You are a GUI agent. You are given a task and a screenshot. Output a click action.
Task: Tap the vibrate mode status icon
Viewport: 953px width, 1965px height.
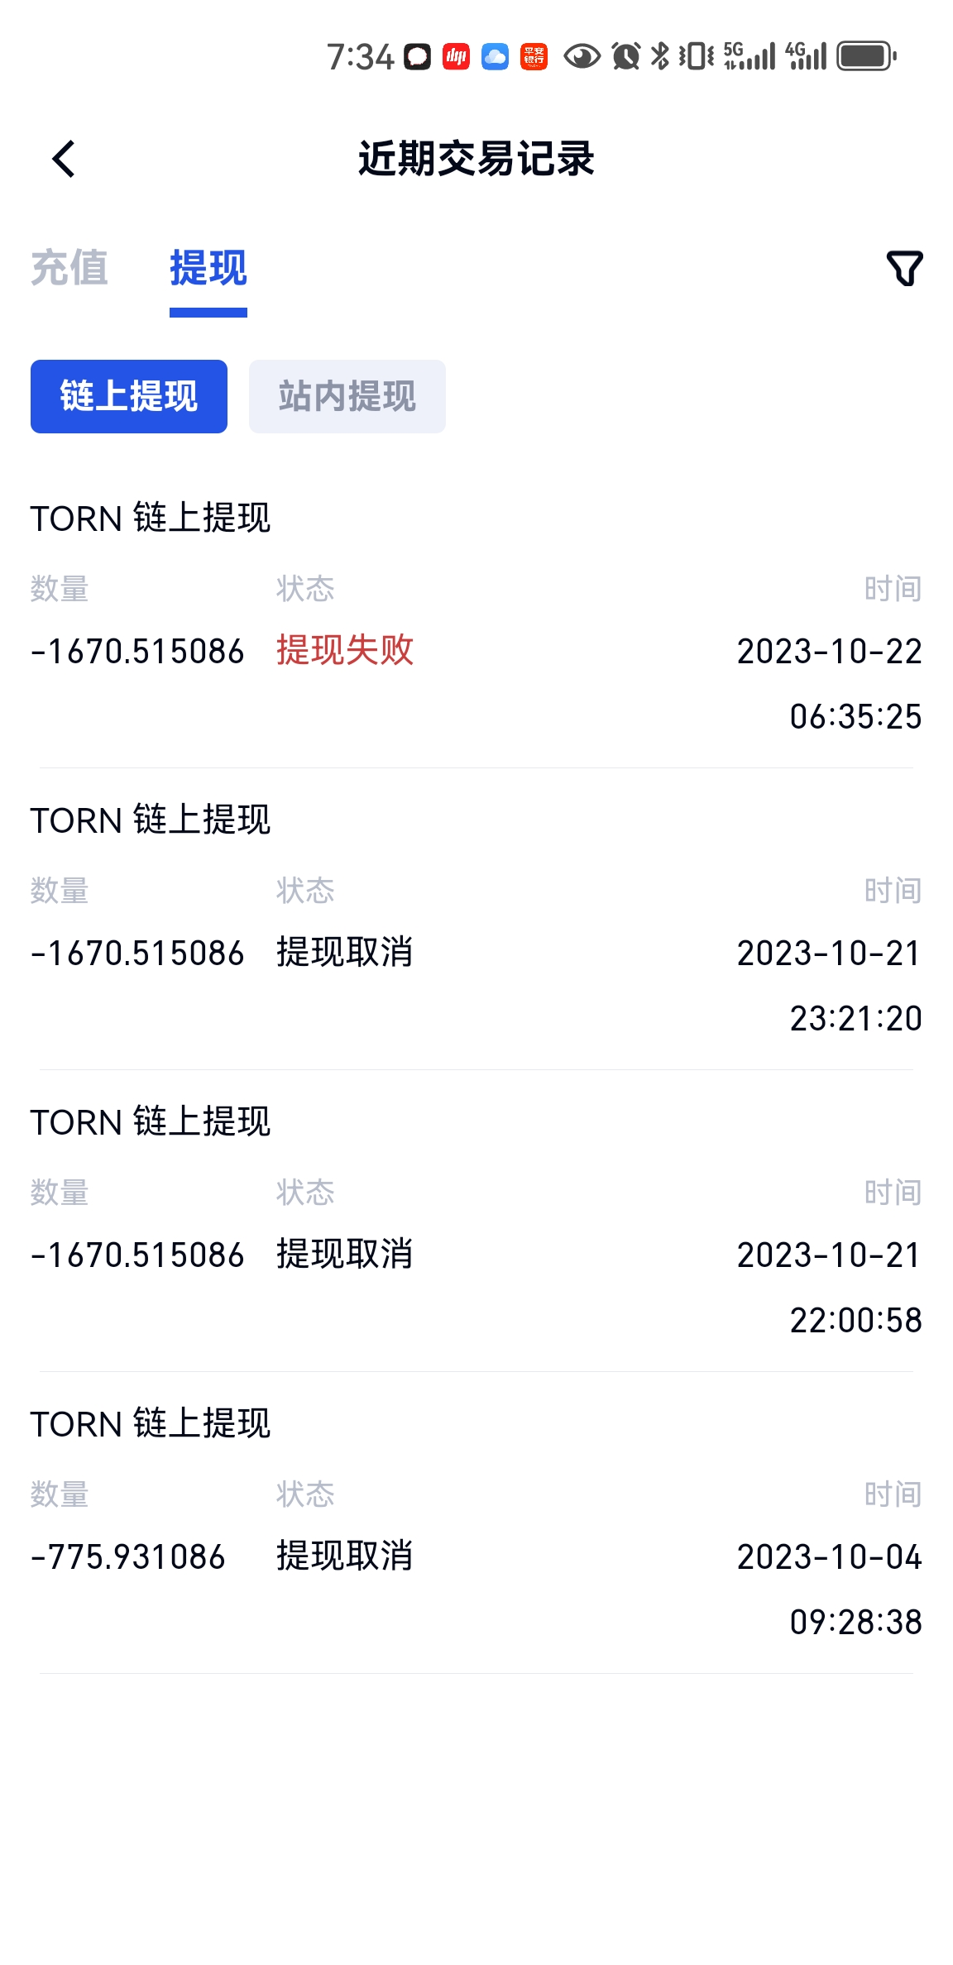[x=697, y=56]
